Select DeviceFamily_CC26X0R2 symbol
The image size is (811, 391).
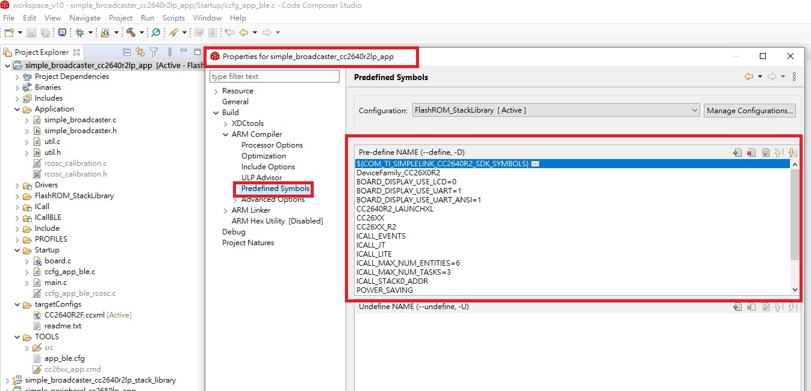pyautogui.click(x=398, y=173)
